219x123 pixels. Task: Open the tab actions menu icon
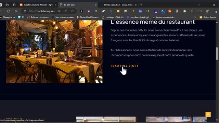coord(14,5)
